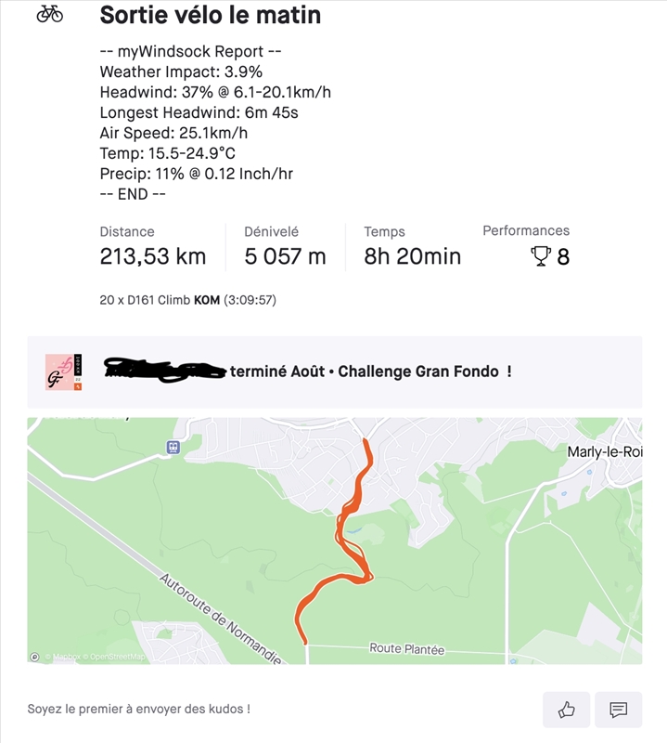
Task: Click the bicycle activity type icon
Action: tap(50, 15)
